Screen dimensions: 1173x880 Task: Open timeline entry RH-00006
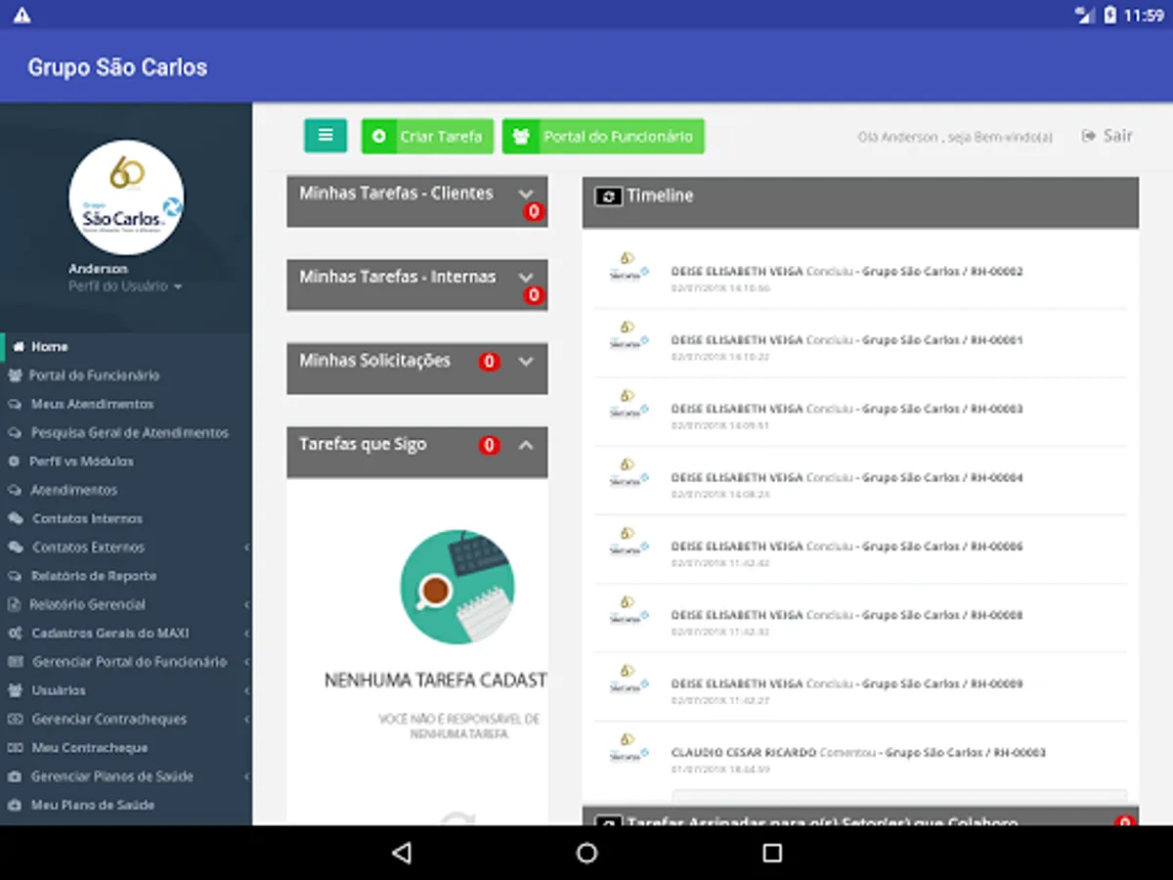(x=861, y=551)
